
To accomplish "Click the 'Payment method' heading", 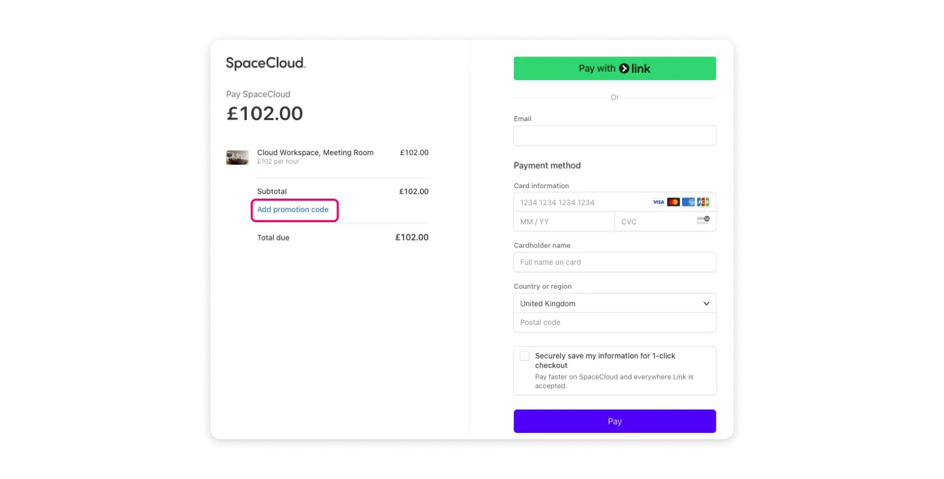I will 547,166.
